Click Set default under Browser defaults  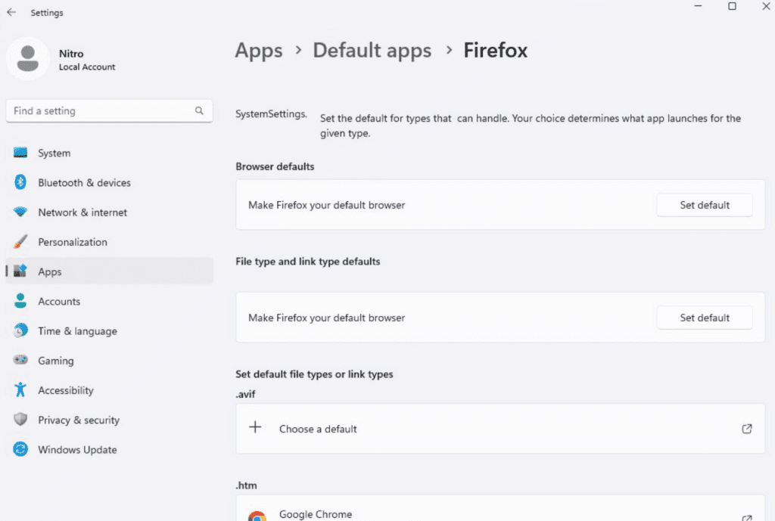[705, 205]
